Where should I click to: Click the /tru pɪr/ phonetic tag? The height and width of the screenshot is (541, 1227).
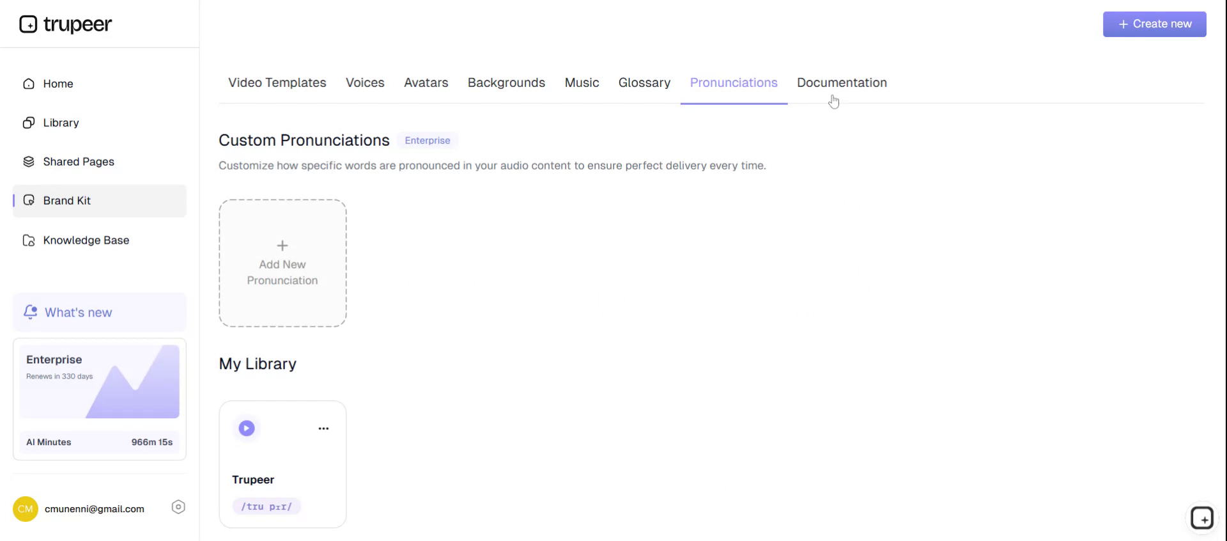[266, 506]
